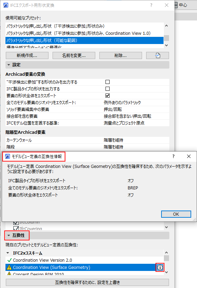Enable IFC製品タイプの形状を出力する checkbox
Viewport: 197px width, 288px height.
pos(108,89)
